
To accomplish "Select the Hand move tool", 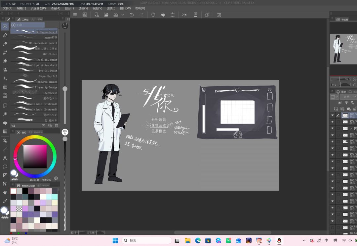I will click(5, 192).
